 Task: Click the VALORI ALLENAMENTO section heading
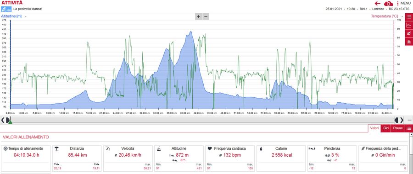point(26,137)
